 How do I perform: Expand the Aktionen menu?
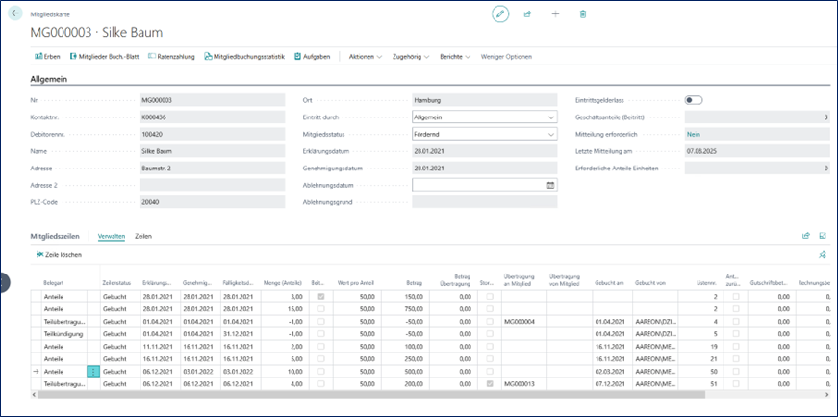tap(365, 57)
